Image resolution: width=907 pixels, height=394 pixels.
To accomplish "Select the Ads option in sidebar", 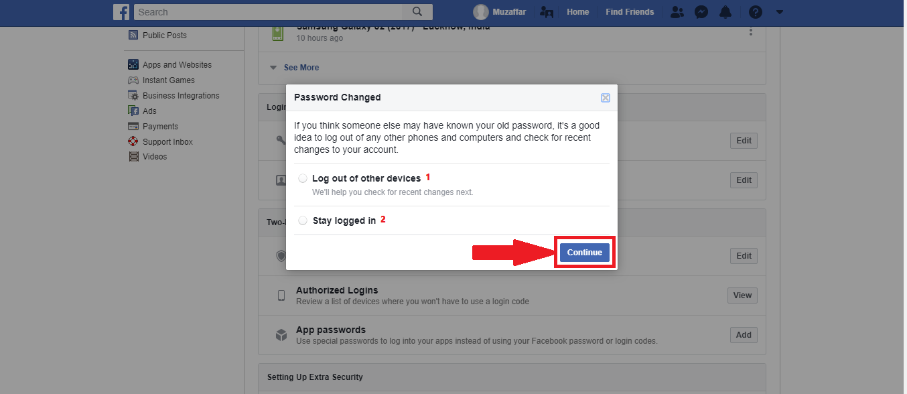I will [150, 111].
